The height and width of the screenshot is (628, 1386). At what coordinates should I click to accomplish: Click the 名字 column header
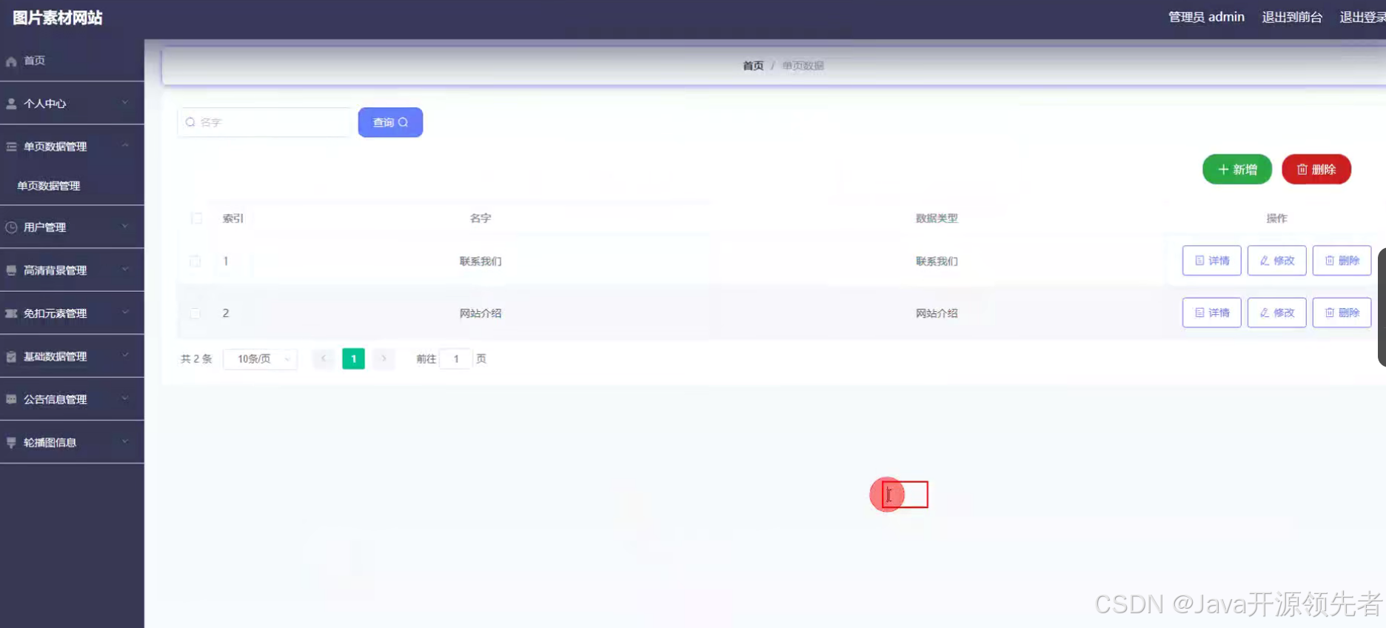[x=481, y=218]
